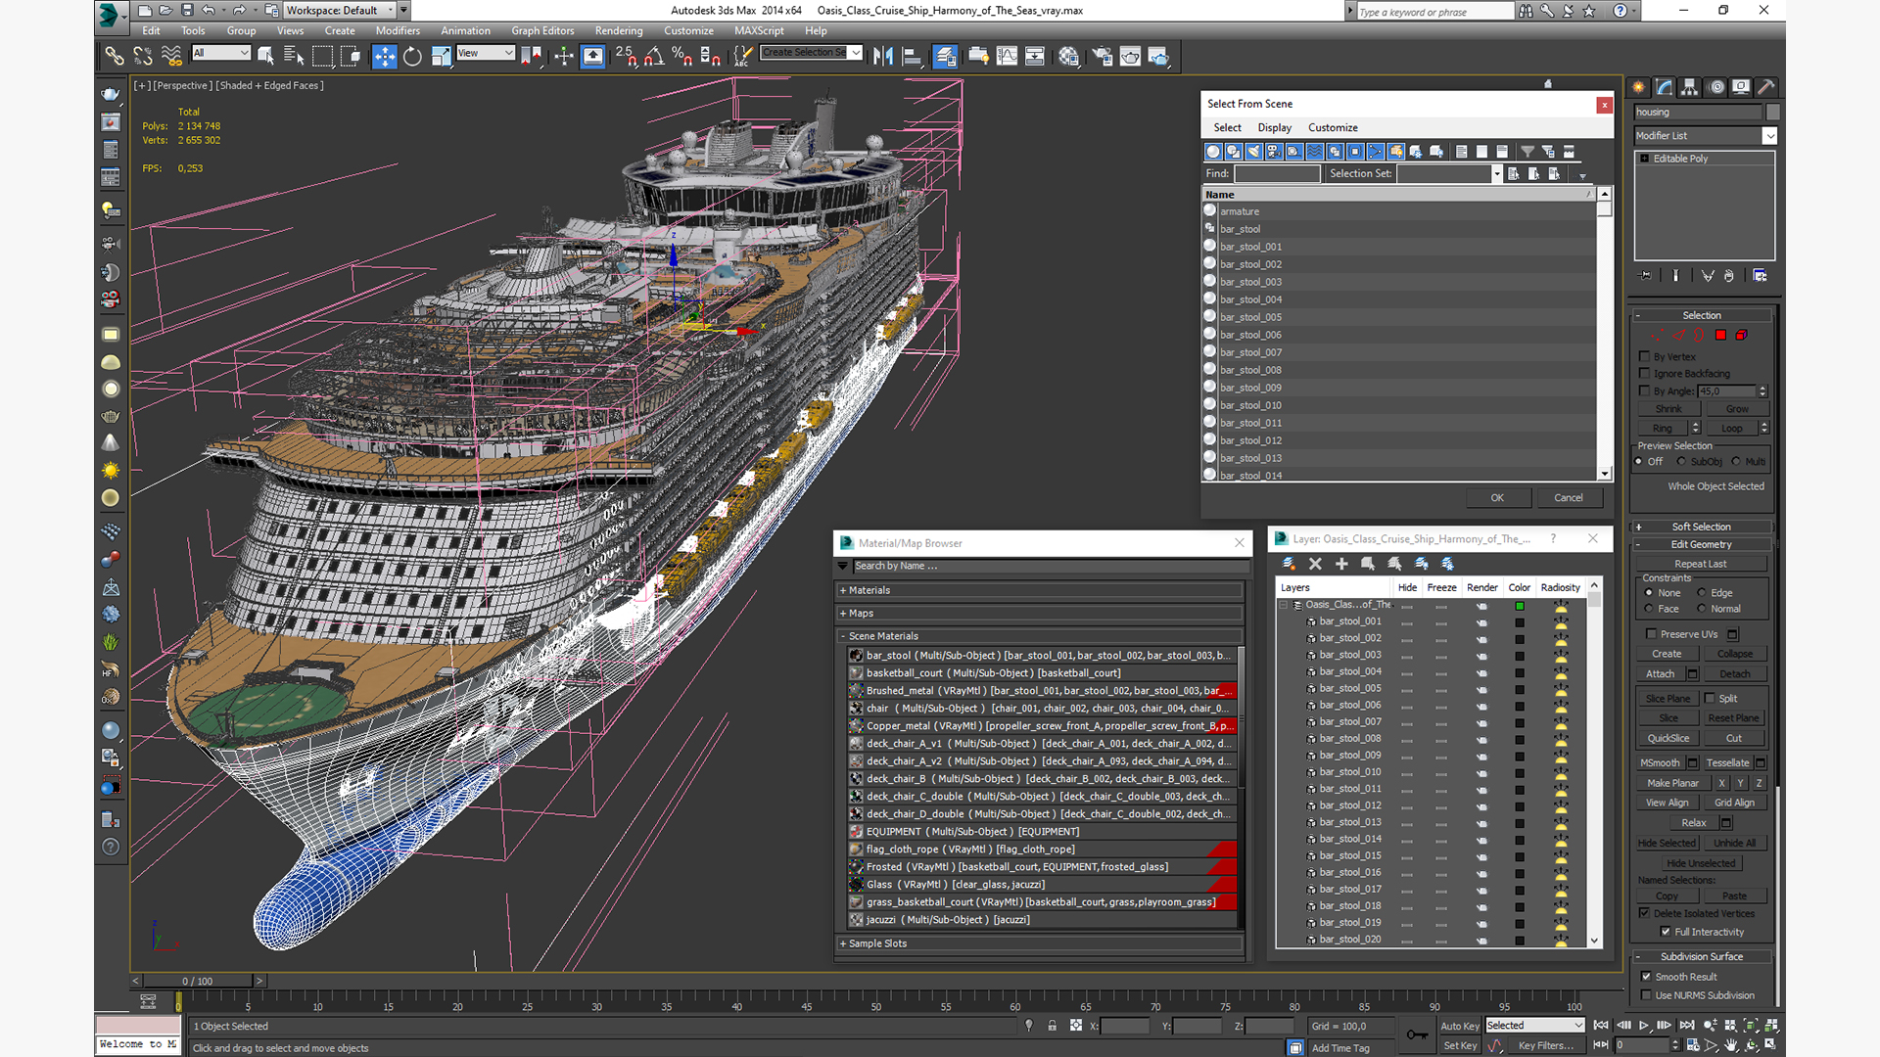Open the Modifier List dropdown

(x=1769, y=136)
